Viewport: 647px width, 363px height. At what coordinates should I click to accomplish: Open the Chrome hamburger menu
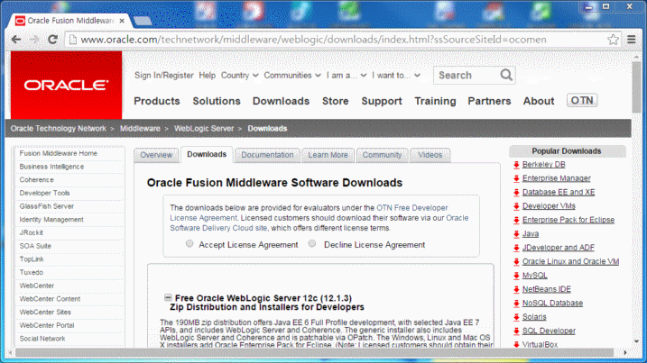[632, 39]
